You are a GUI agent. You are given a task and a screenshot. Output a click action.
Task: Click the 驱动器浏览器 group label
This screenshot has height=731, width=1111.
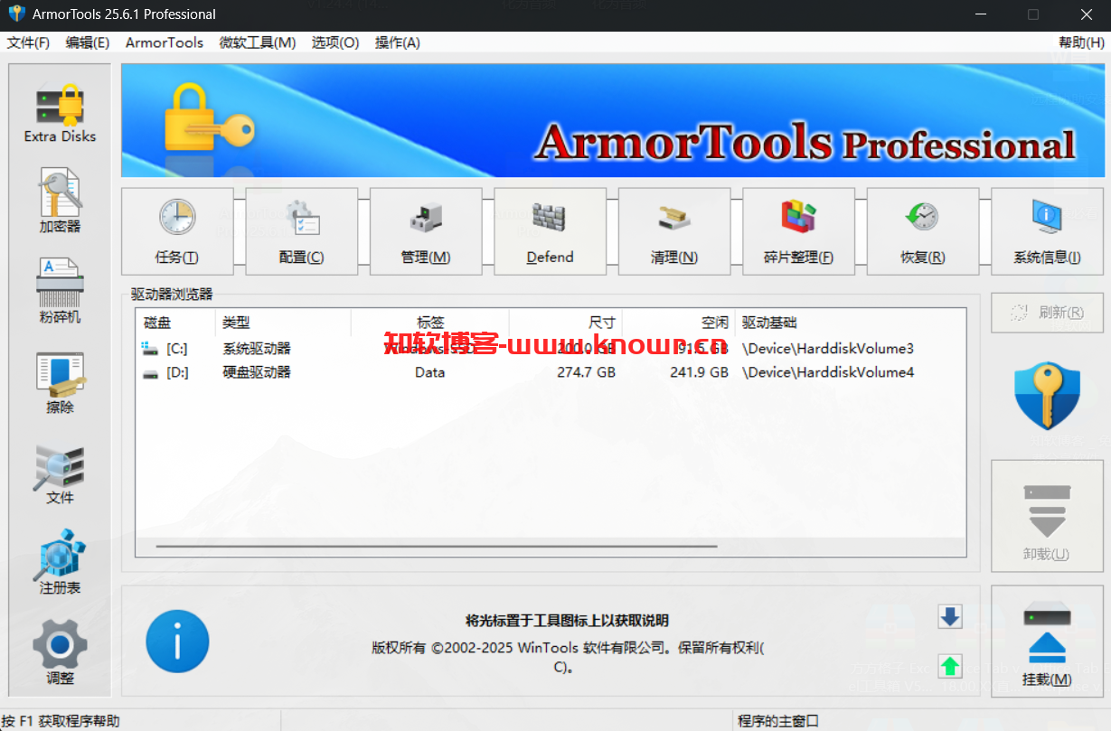click(172, 295)
